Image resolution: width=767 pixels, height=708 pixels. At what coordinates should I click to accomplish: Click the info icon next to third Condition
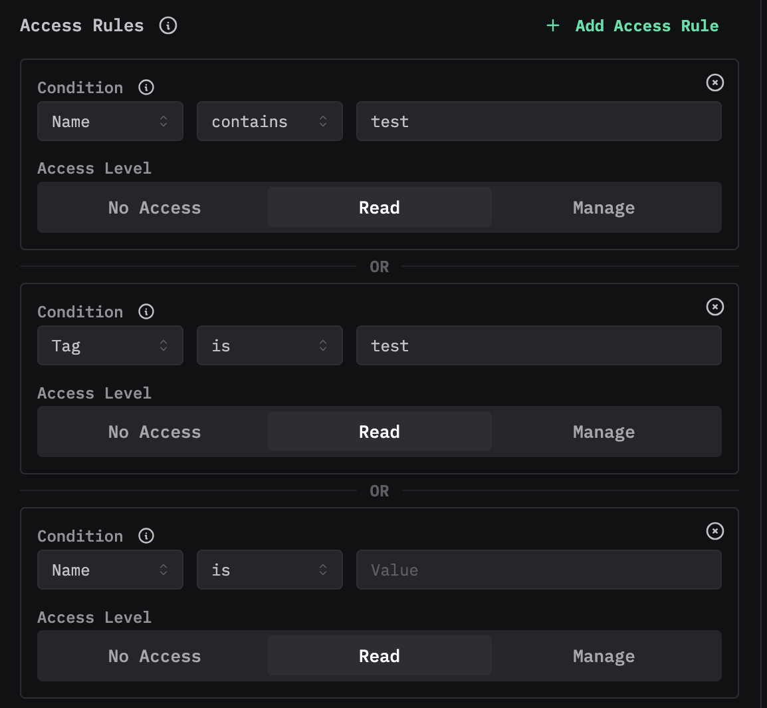(x=146, y=536)
